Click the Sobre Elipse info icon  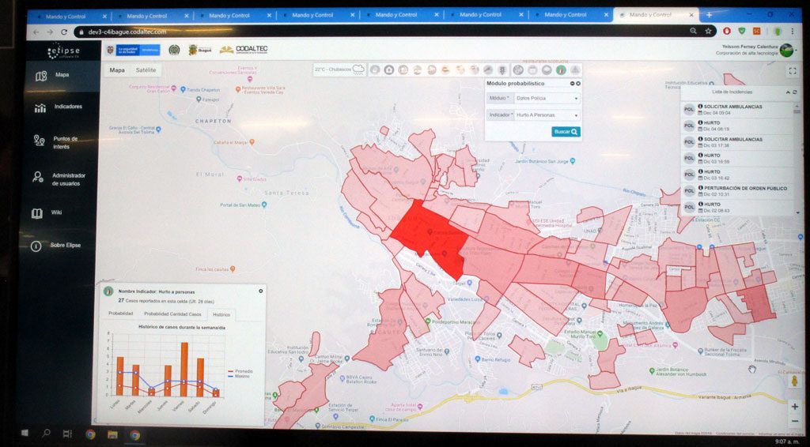pyautogui.click(x=36, y=246)
